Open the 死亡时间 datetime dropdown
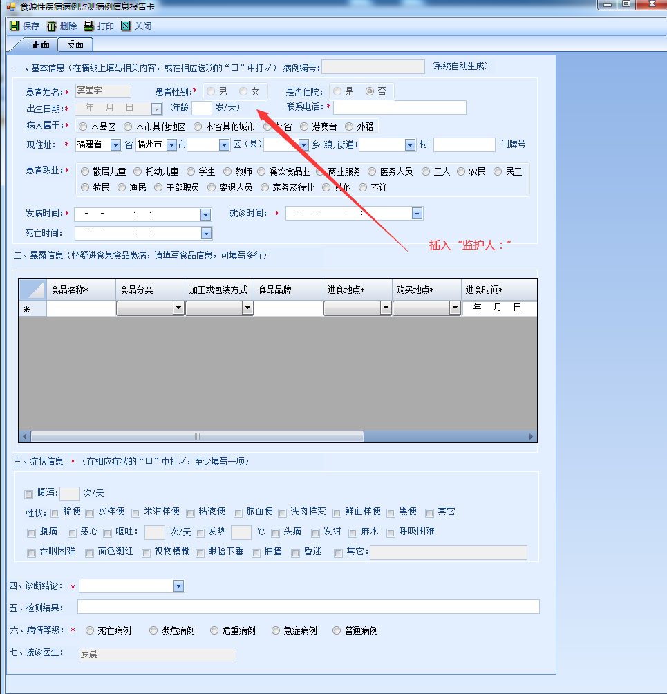The width and height of the screenshot is (667, 694). (x=206, y=233)
